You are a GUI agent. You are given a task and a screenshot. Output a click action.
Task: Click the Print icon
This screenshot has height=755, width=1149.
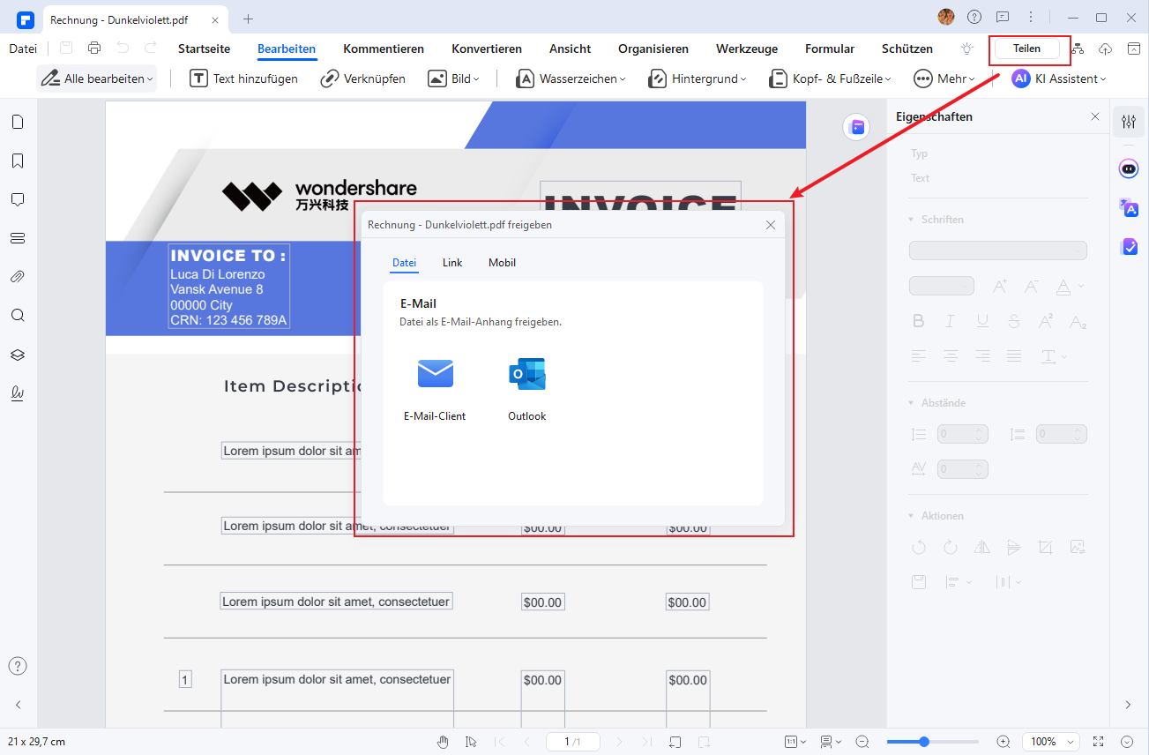tap(94, 49)
